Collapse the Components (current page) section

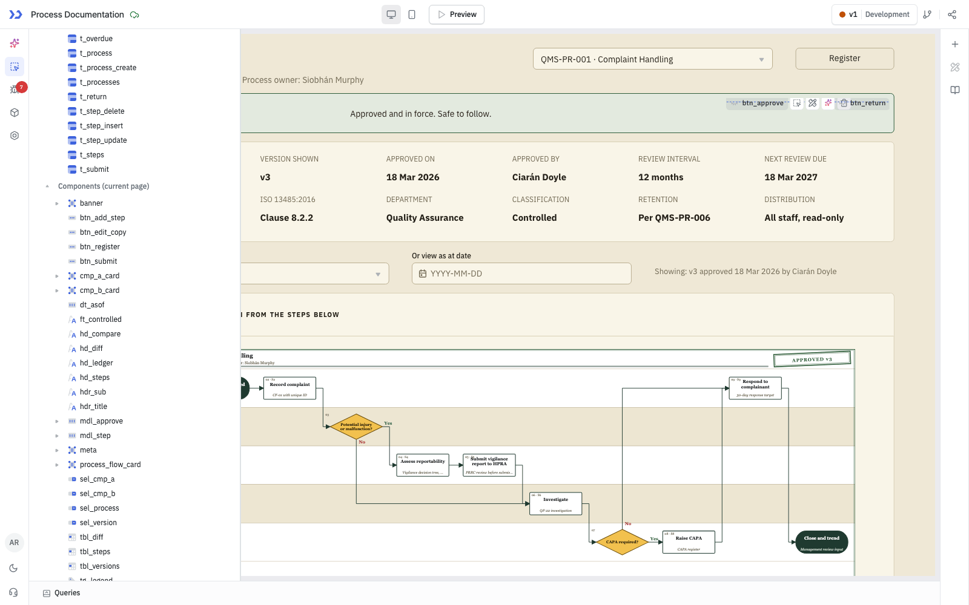(47, 186)
